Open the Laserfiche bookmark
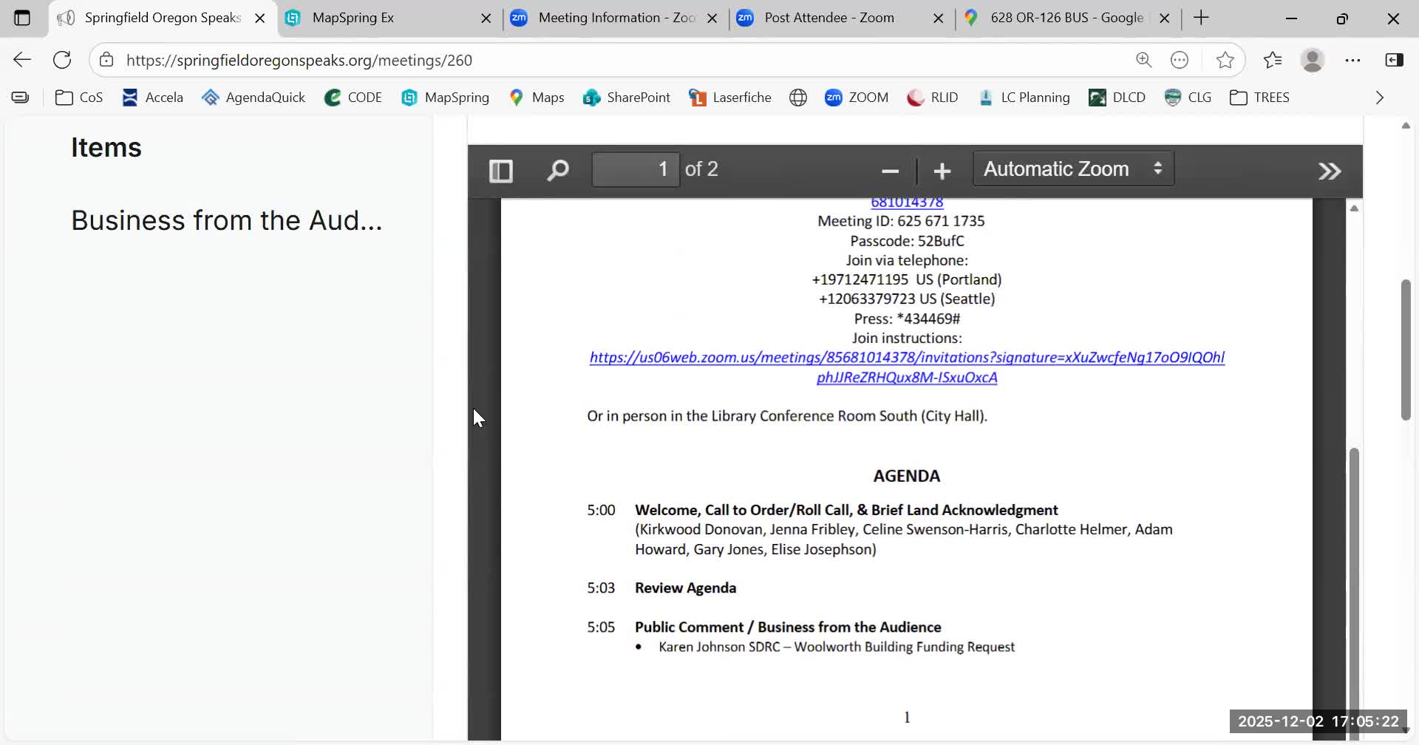The width and height of the screenshot is (1419, 745). tap(730, 98)
